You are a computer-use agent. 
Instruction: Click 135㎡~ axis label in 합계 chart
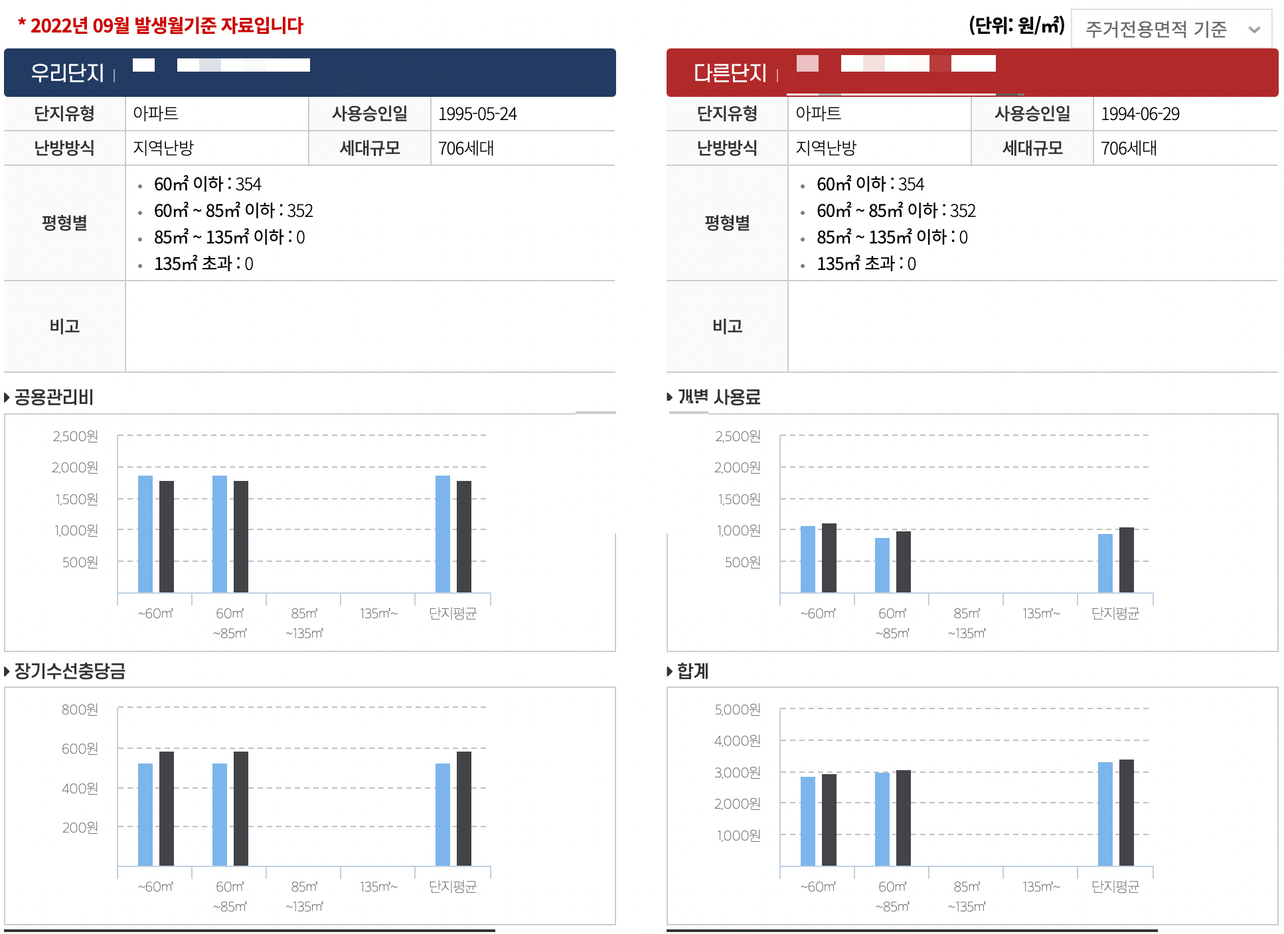coord(1041,887)
